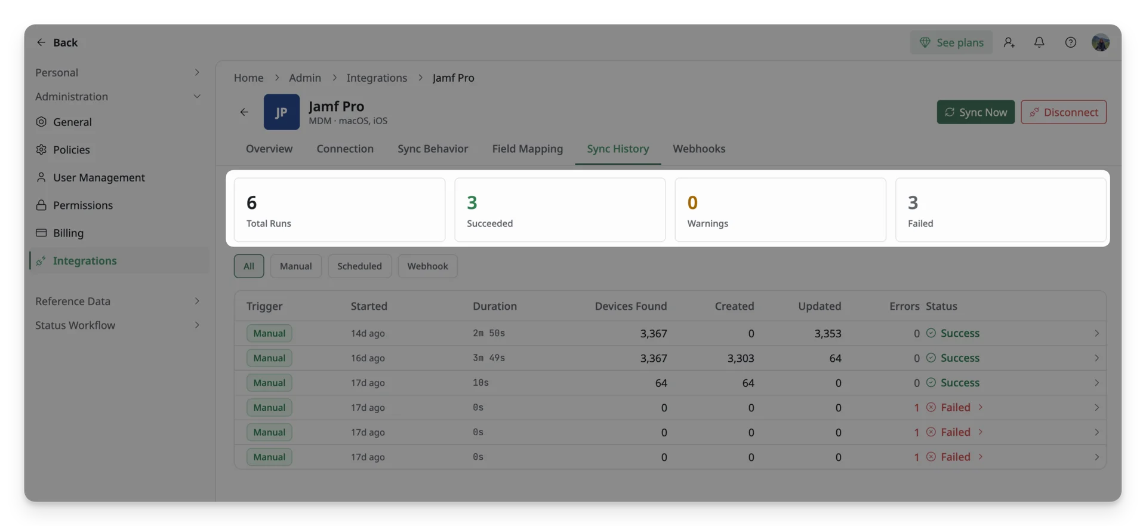Select Integrations in sidebar
This screenshot has height=526, width=1146.
pos(119,261)
